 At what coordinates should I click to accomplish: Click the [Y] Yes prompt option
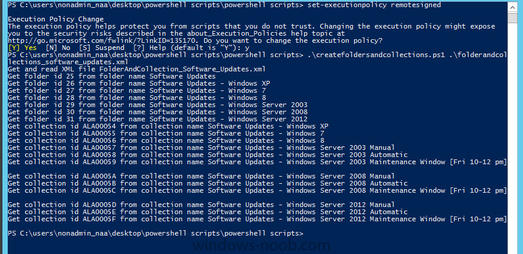22,48
